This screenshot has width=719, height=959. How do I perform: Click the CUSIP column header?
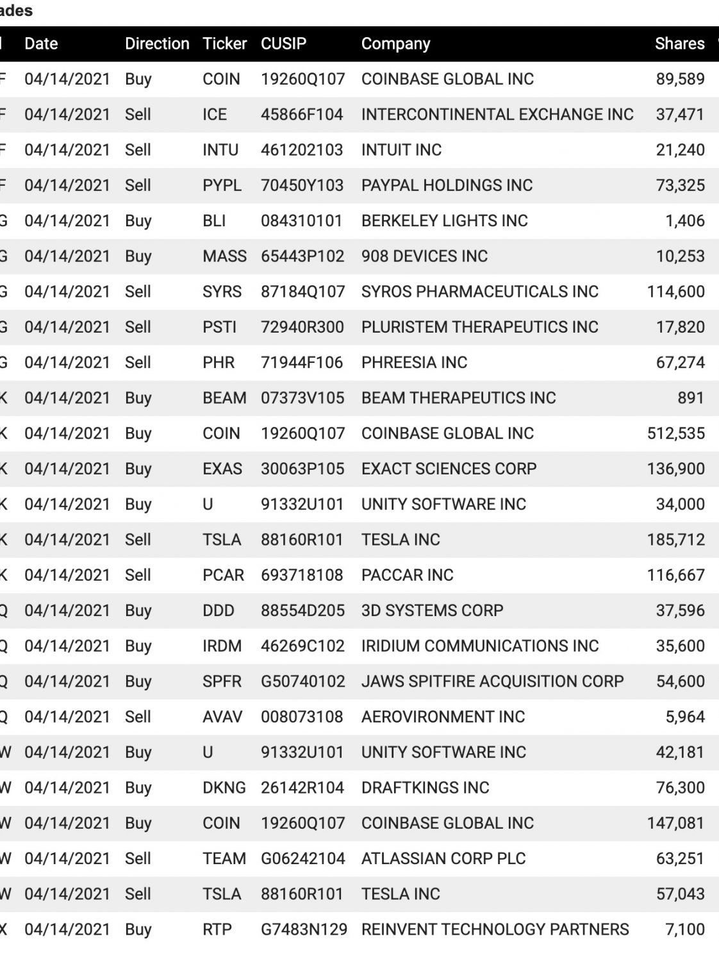pos(283,44)
